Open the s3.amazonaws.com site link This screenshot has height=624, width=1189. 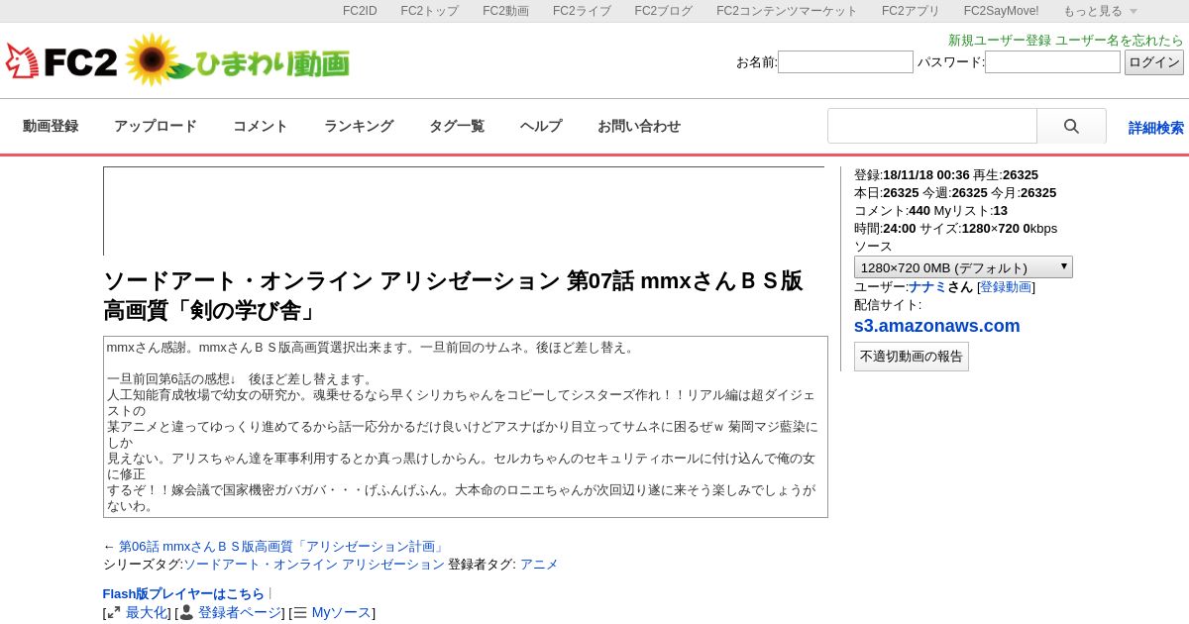937,326
